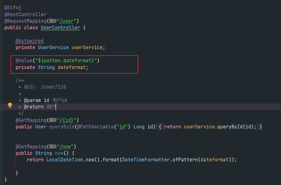Click the dateformat field name in "private String dateformat;"
The height and width of the screenshot is (185, 281).
click(x=72, y=67)
